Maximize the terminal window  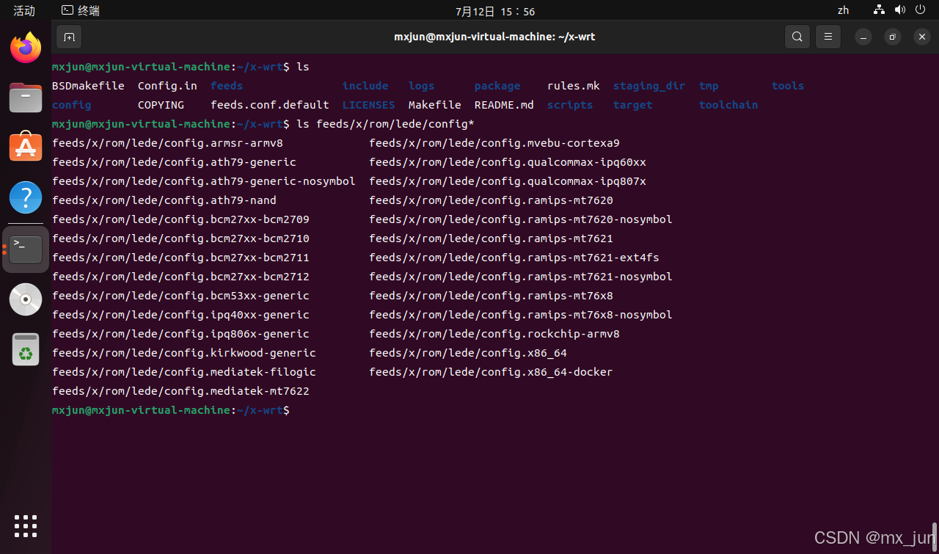(x=893, y=37)
